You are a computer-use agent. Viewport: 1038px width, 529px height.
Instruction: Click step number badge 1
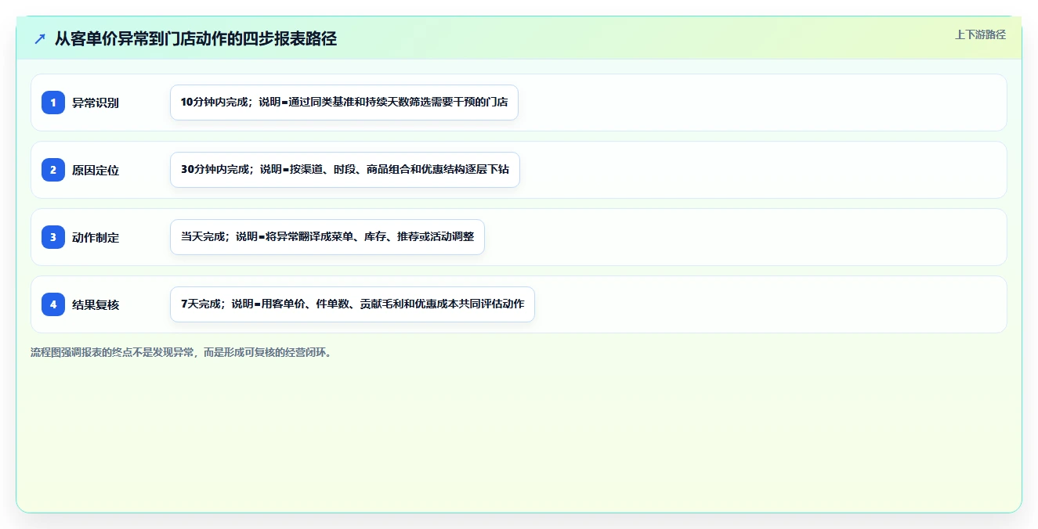pyautogui.click(x=53, y=103)
